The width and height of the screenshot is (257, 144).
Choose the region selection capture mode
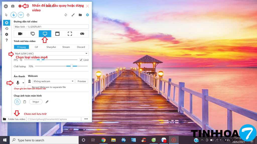tap(70, 33)
